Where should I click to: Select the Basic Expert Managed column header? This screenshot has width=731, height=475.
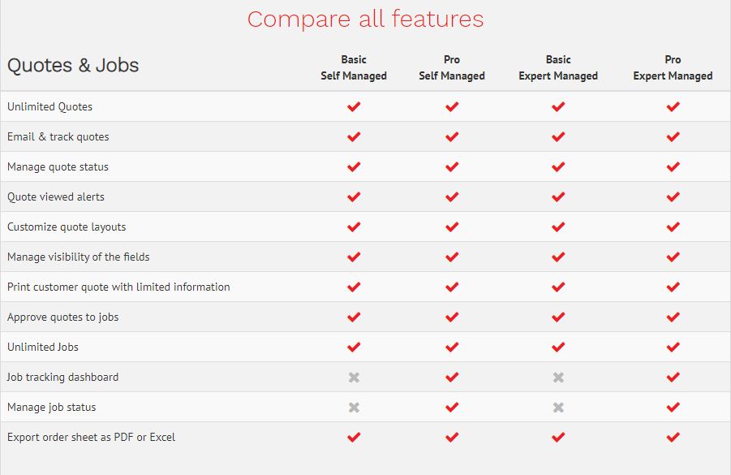pos(558,67)
